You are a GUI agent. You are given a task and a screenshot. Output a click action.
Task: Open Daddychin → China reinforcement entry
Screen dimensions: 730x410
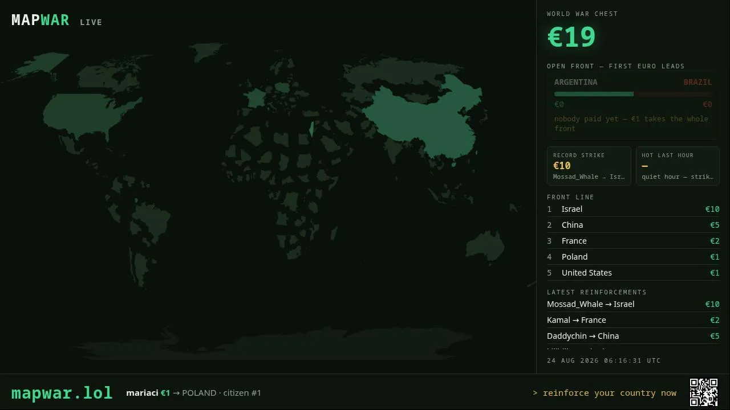click(633, 336)
